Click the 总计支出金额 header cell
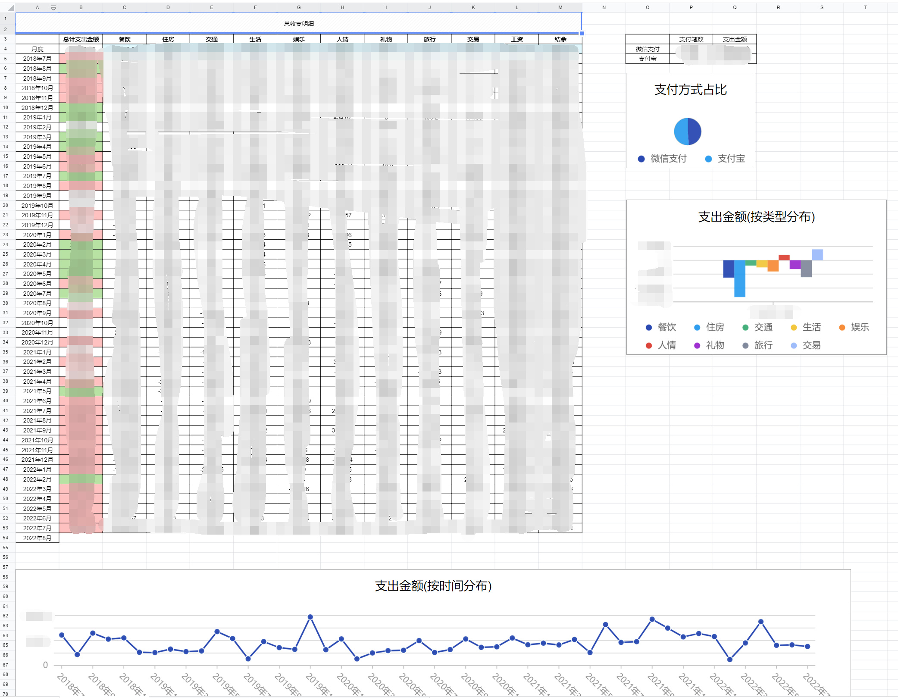Screen dimensions: 898x698 click(81, 39)
